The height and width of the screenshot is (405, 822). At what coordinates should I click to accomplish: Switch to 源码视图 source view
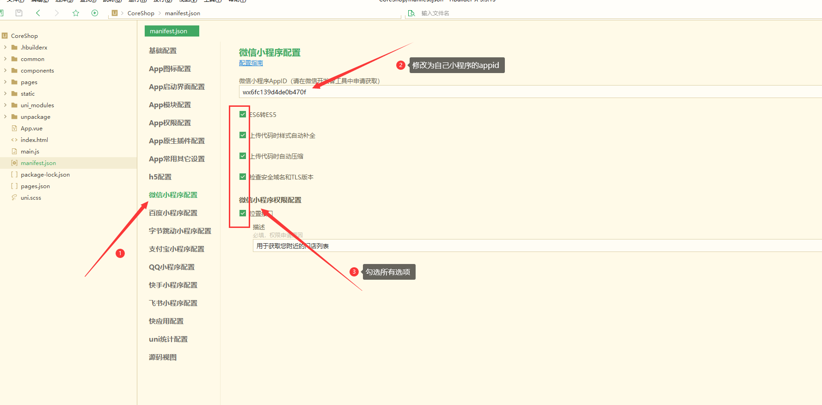coord(163,357)
